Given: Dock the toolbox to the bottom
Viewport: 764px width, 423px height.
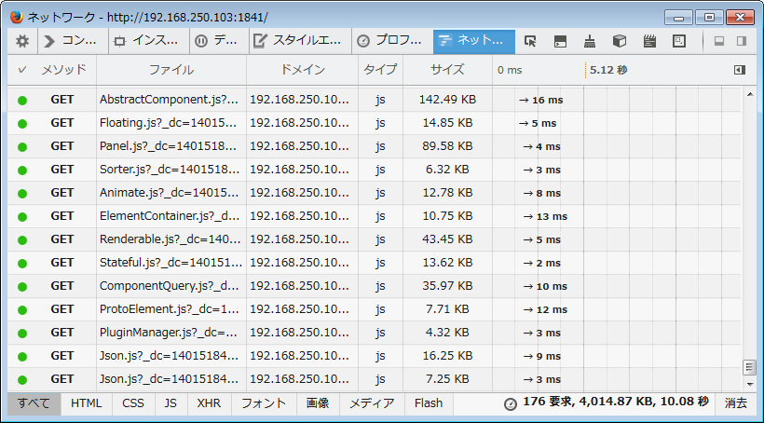Looking at the screenshot, I should point(719,41).
